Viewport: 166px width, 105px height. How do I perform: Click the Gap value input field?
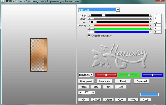[158, 15]
